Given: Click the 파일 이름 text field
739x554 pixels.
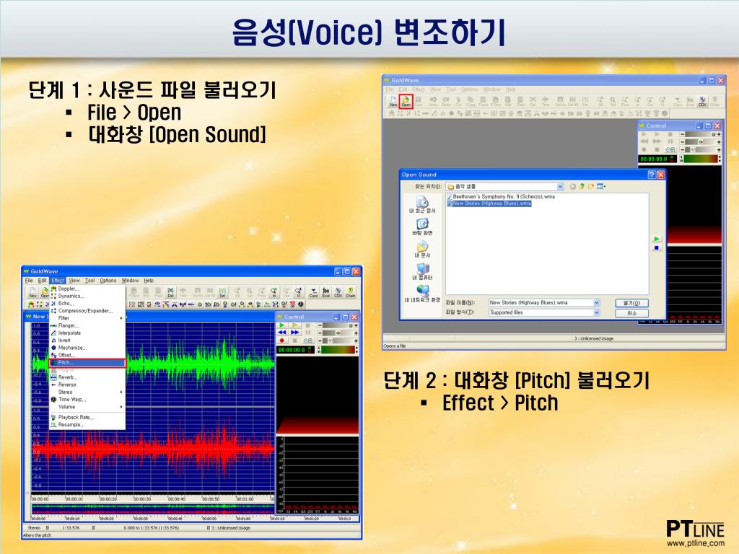Looking at the screenshot, I should point(541,302).
